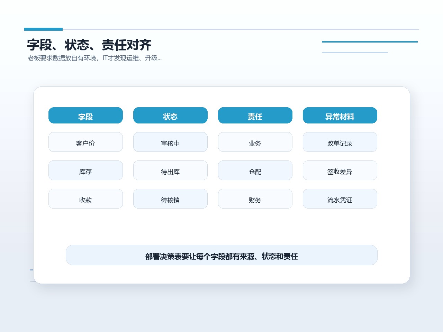Click the 异常材料 column header
The width and height of the screenshot is (443, 332).
[340, 116]
